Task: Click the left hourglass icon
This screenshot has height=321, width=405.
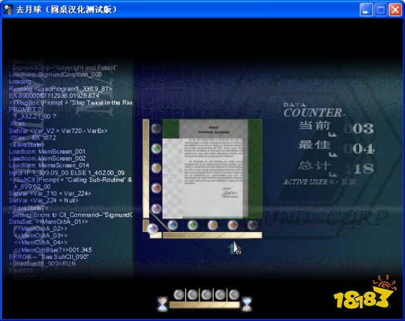Action: click(163, 304)
